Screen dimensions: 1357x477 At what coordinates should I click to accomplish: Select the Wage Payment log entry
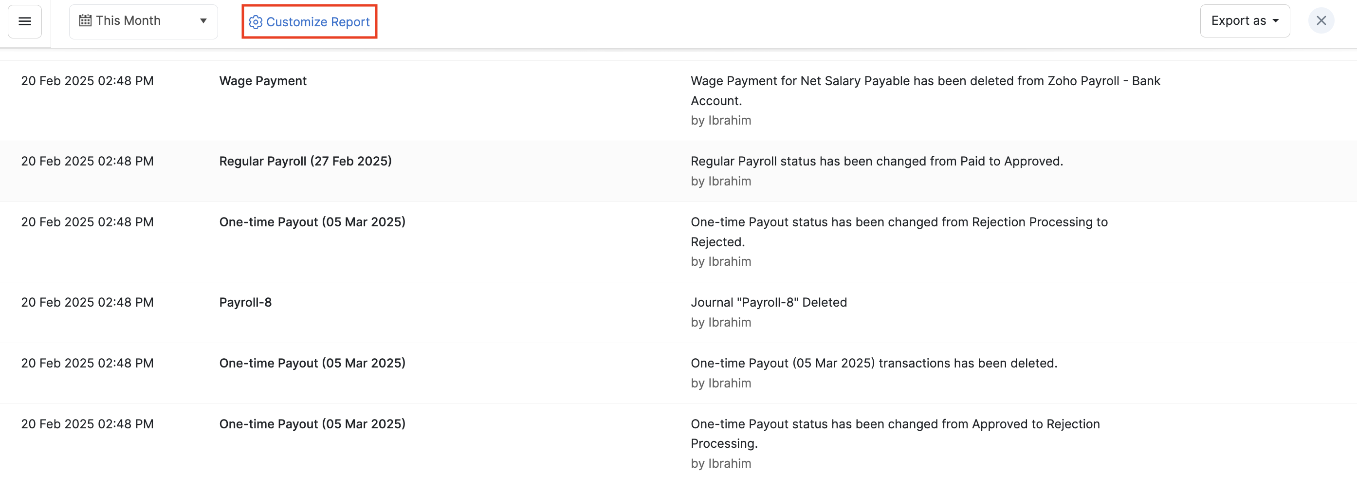click(x=262, y=81)
